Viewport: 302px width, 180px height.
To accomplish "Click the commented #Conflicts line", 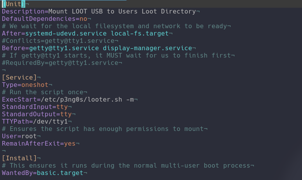I will tap(58, 41).
